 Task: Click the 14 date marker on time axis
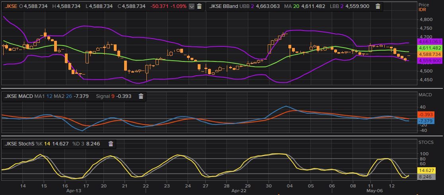coord(23,186)
